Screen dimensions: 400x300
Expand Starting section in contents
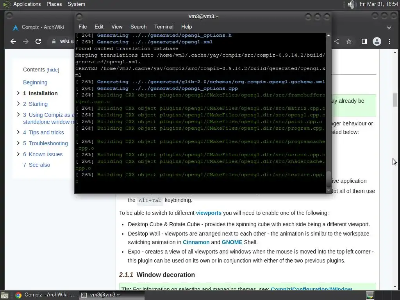click(x=18, y=104)
